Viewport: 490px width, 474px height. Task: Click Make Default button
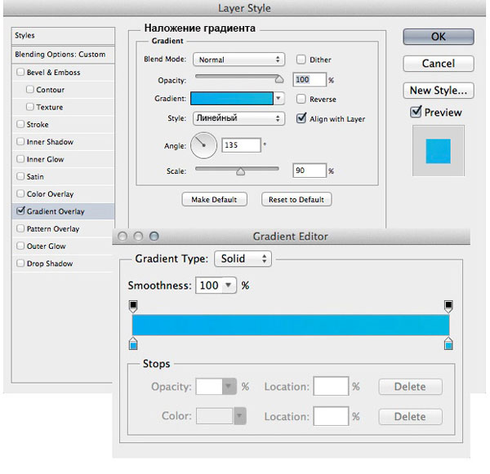point(214,199)
